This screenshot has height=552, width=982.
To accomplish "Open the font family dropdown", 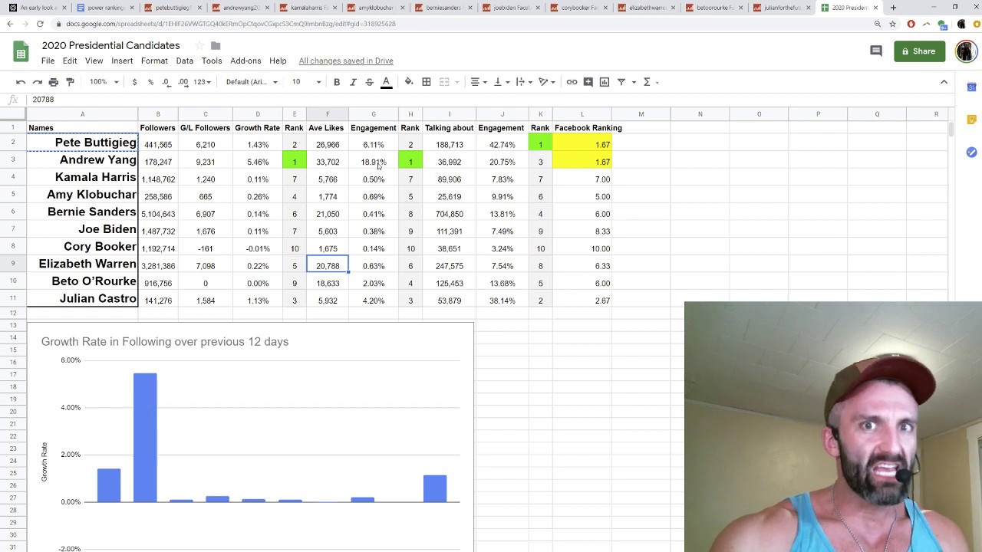I will pos(252,82).
